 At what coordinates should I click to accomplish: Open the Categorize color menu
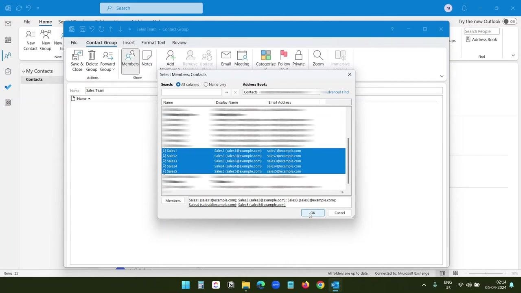(266, 60)
